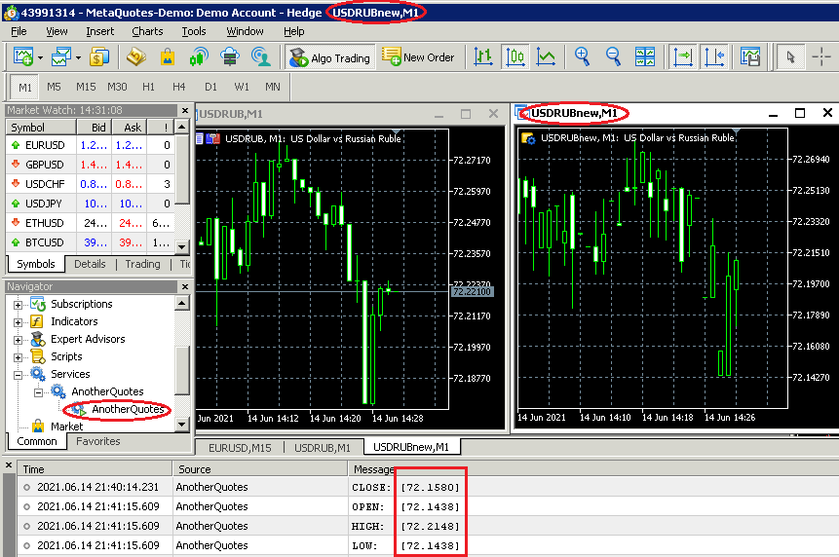Open the Charts menu

click(x=147, y=31)
